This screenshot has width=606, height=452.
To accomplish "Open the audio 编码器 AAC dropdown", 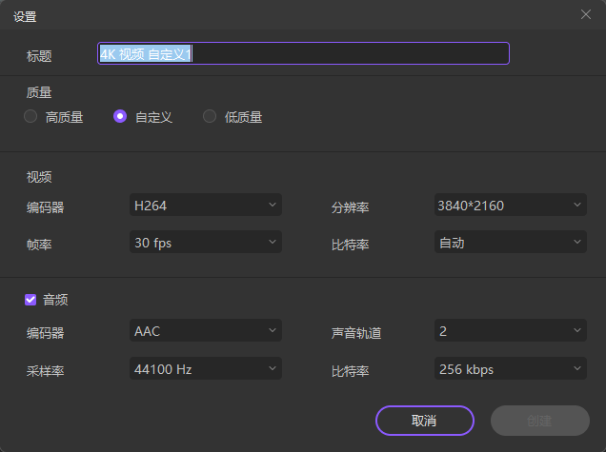I will pos(205,330).
